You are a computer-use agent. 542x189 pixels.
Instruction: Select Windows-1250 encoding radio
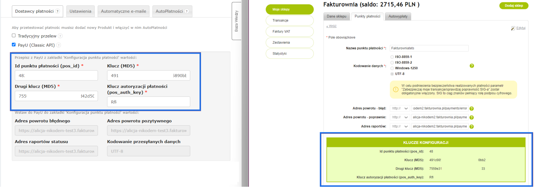click(392, 68)
